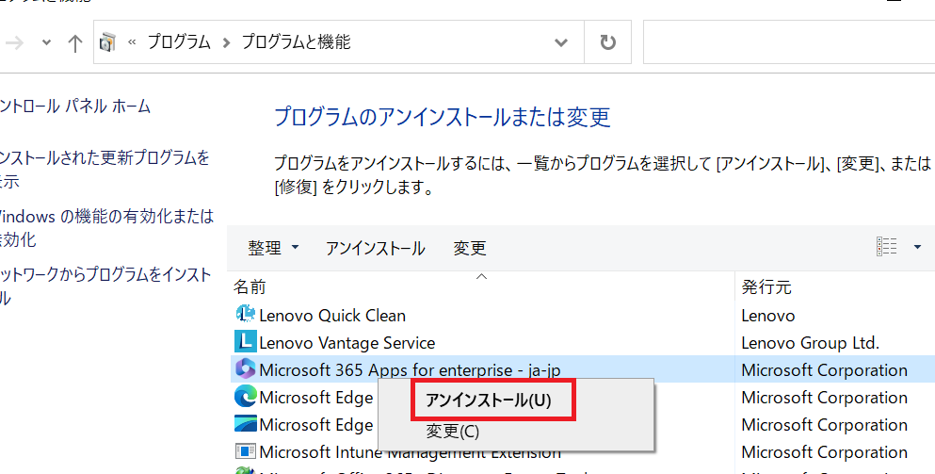935x474 pixels.
Task: Choose 変更(C) in context menu
Action: pyautogui.click(x=453, y=431)
